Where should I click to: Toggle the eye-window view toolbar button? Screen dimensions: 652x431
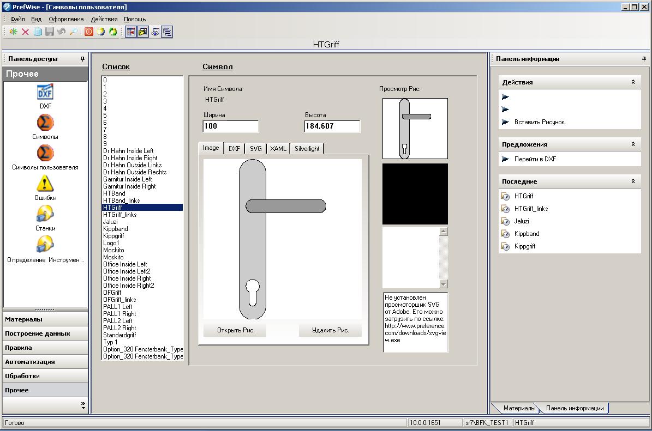[x=155, y=32]
